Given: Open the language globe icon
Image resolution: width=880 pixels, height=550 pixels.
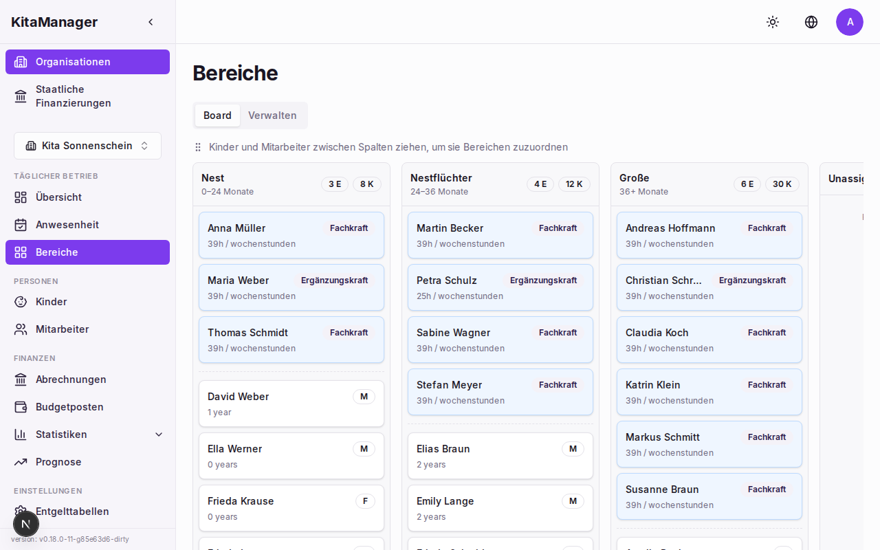Looking at the screenshot, I should [x=811, y=22].
